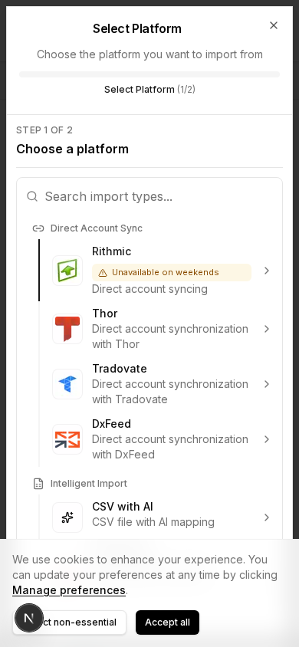Open Thor via its chevron arrow
Viewport: 299px width, 647px height.
coord(267,329)
